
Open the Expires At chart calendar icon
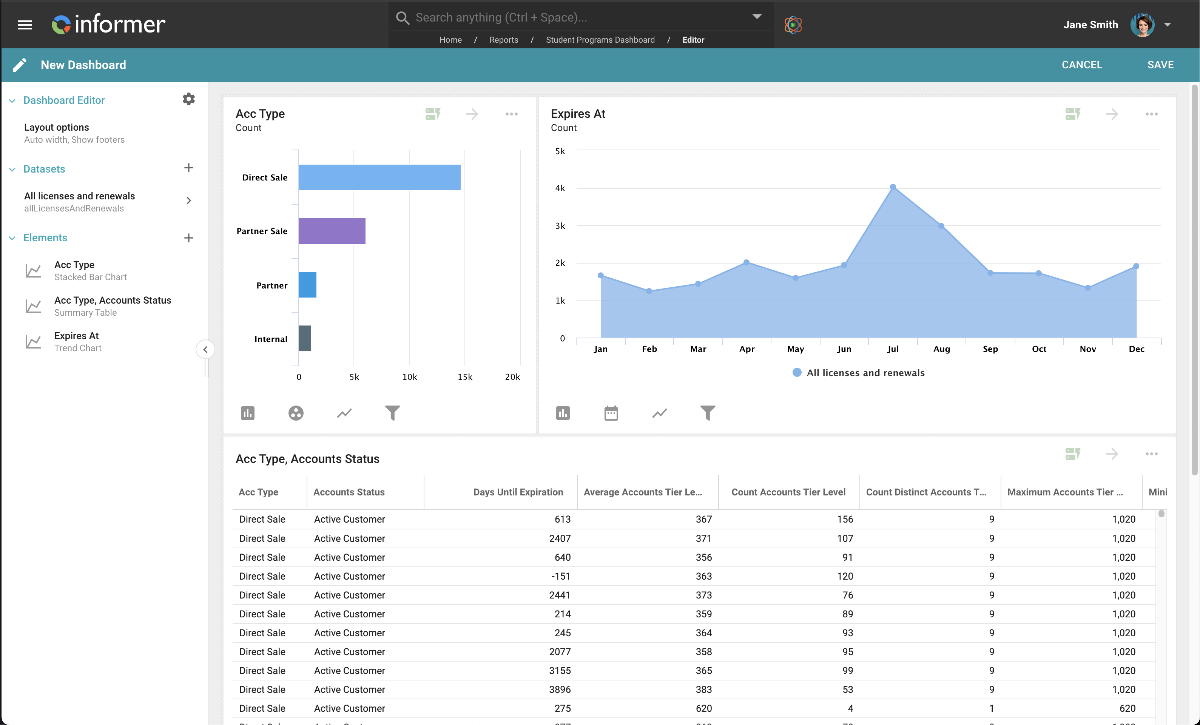click(x=611, y=413)
